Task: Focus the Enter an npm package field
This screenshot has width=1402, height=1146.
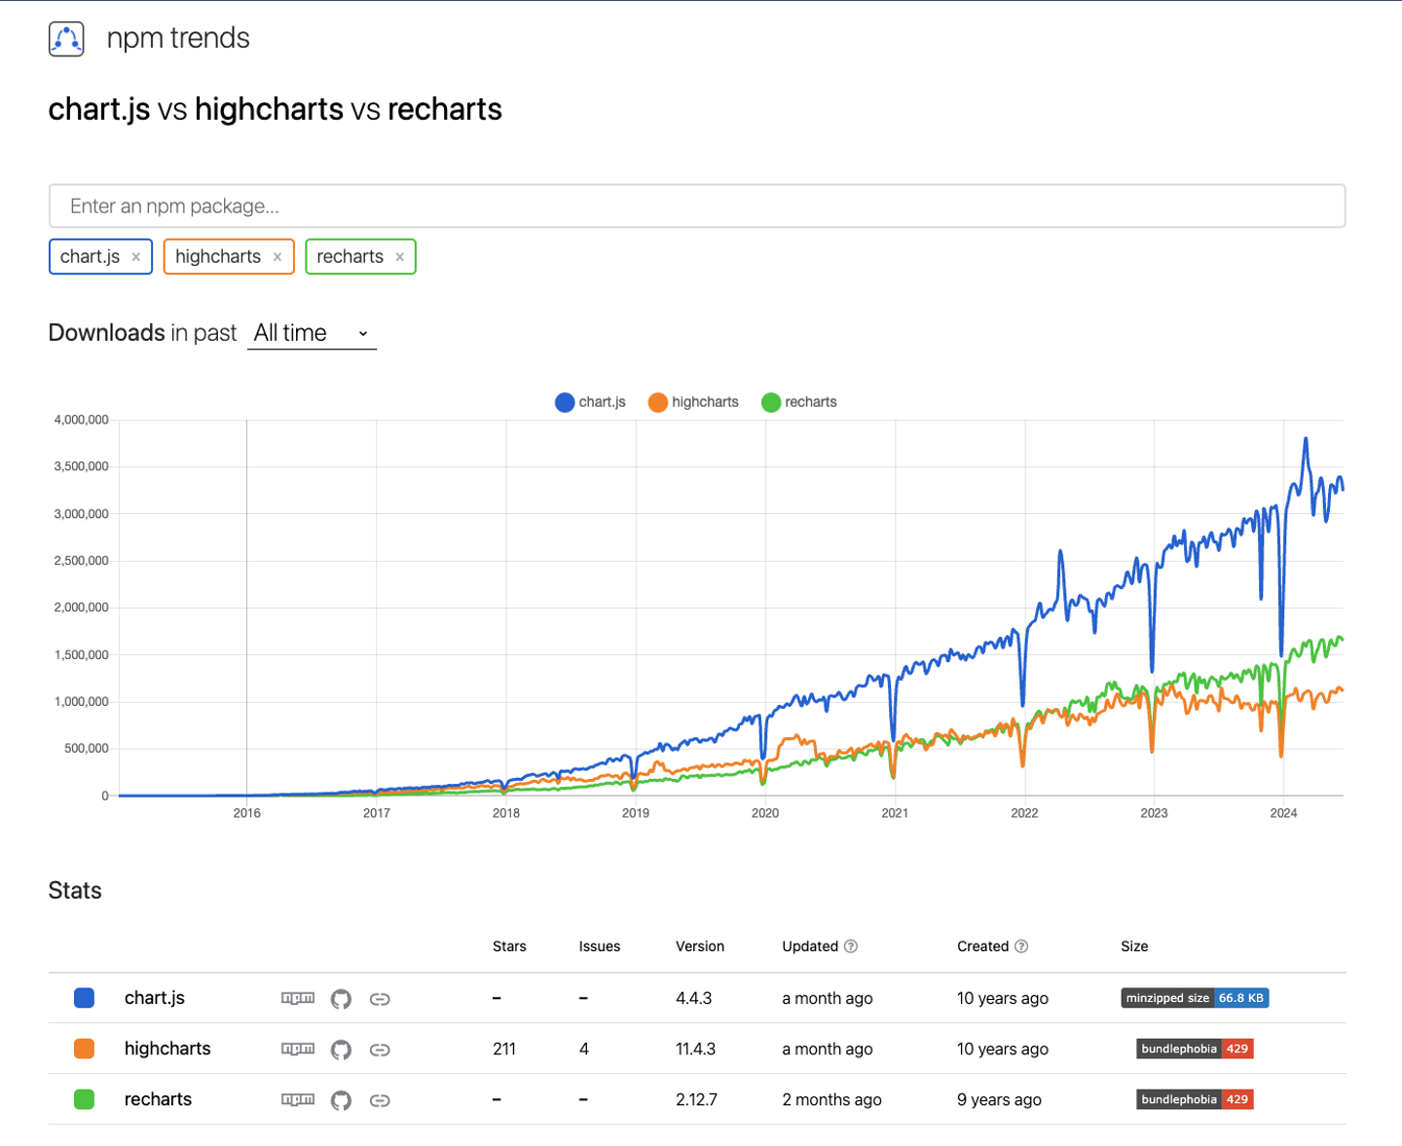Action: (x=697, y=206)
